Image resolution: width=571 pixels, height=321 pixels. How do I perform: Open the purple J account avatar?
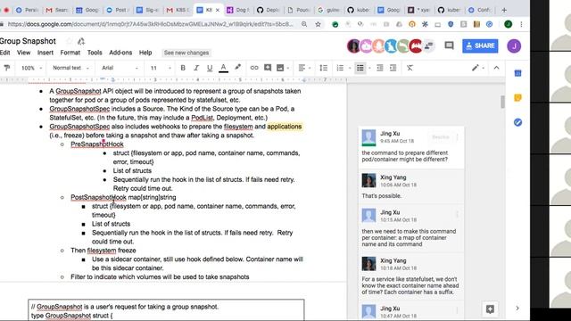click(514, 45)
